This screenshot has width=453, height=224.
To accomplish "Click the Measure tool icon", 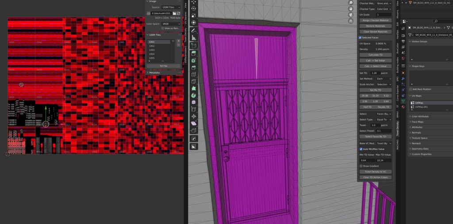I will click(x=194, y=38).
